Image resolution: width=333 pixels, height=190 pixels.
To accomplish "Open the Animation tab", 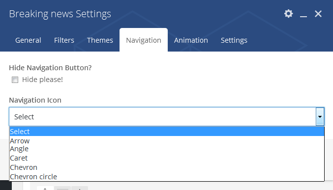I will pos(191,40).
